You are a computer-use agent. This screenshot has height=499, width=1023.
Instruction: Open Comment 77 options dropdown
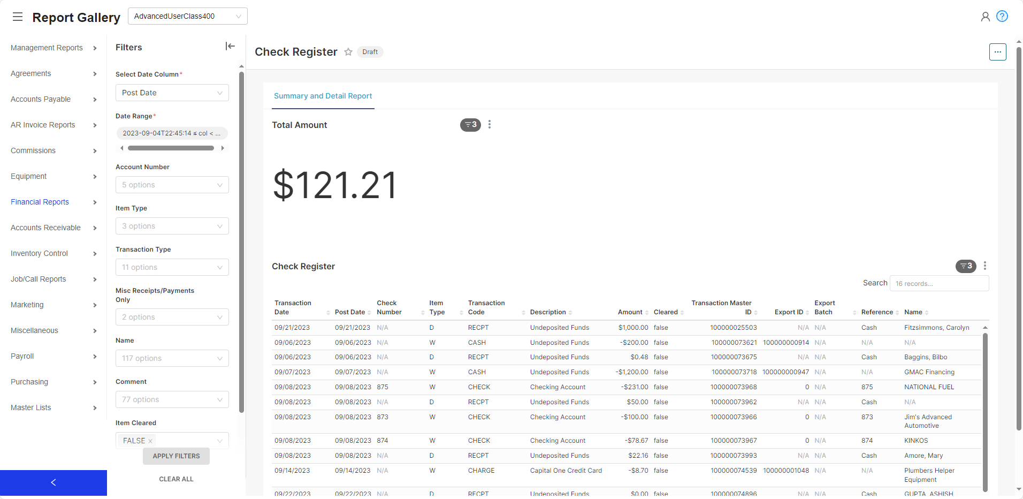[x=172, y=399]
